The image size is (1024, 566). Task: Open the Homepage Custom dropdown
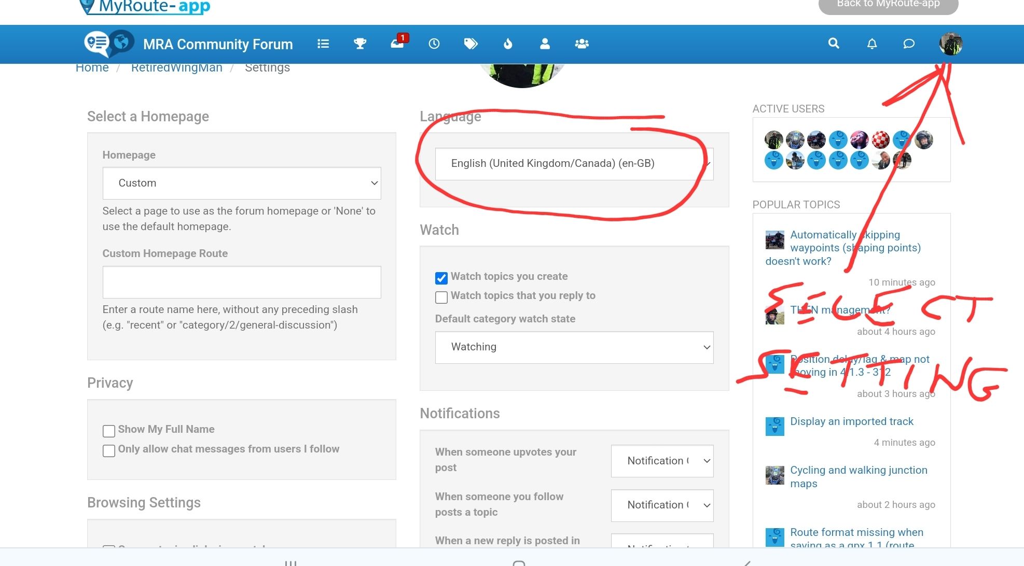coord(242,183)
